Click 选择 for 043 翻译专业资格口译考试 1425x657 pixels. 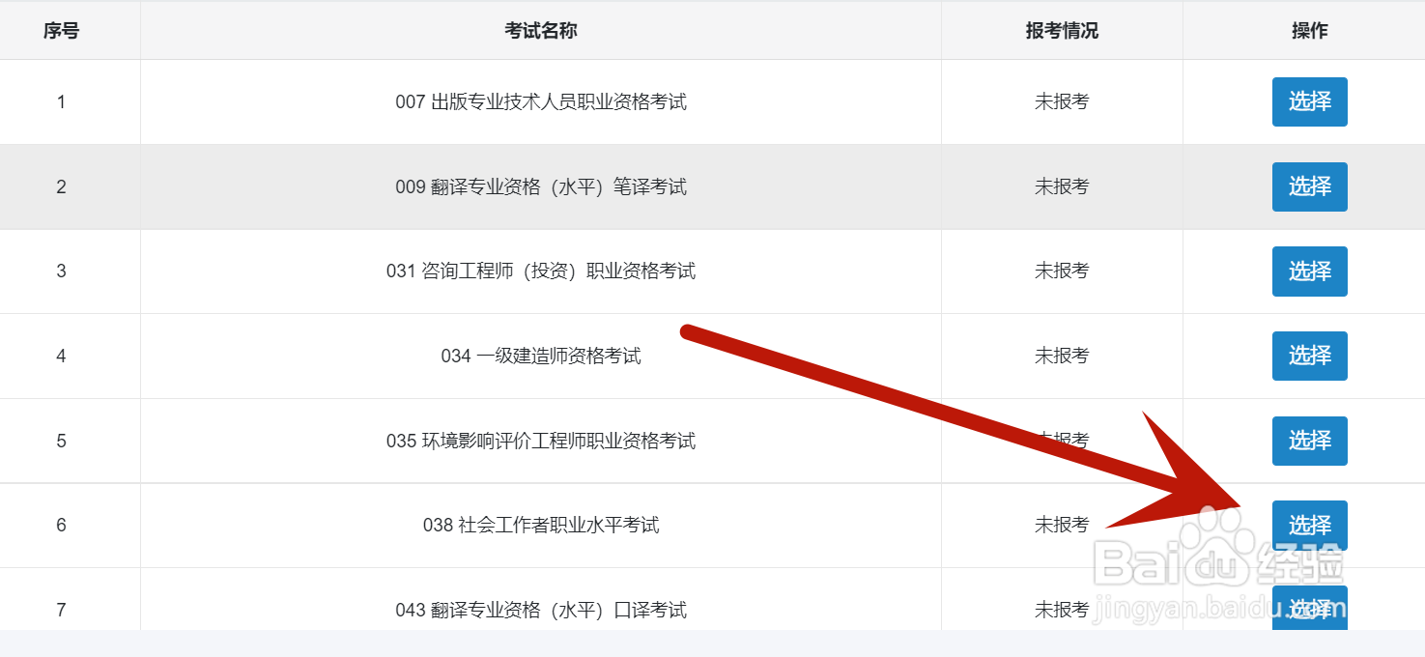pos(1309,608)
